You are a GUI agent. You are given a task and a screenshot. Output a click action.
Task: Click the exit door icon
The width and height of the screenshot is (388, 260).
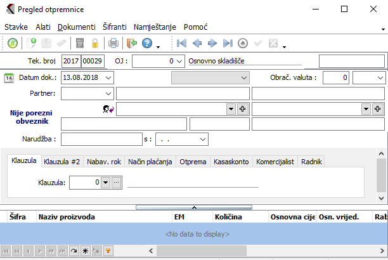[x=131, y=43]
